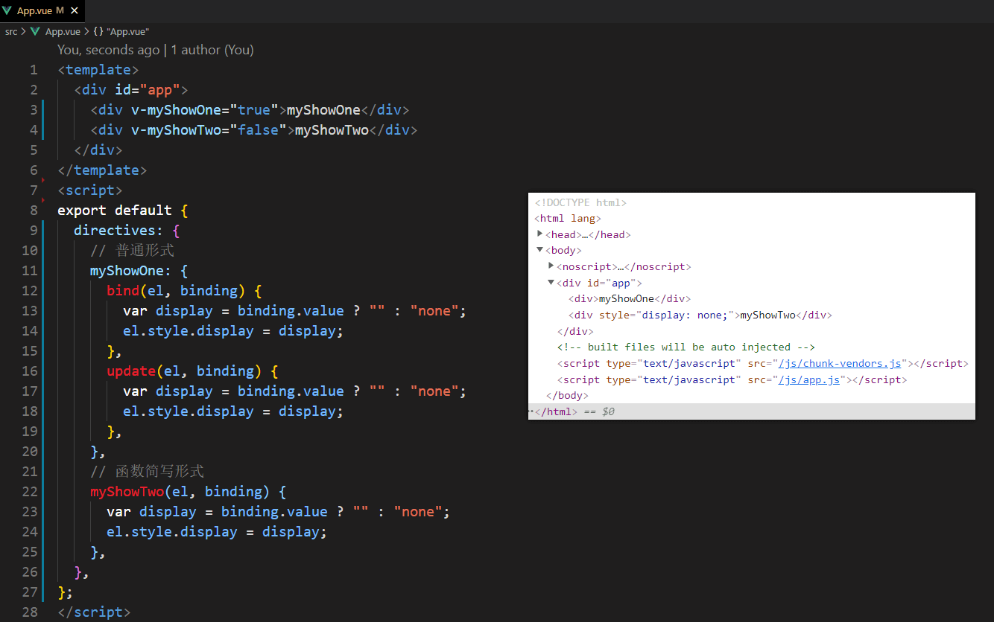Place cursor on the template opening tag

(98, 70)
